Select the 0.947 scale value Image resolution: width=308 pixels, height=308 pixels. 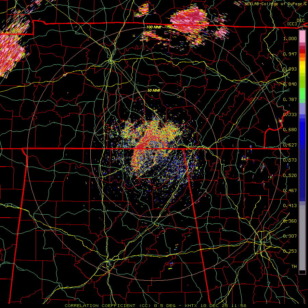coord(290,54)
